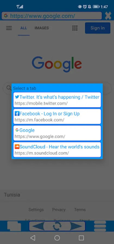Open the Google apps grid icon
Viewport: 114px width, 244px height.
coord(75,28)
